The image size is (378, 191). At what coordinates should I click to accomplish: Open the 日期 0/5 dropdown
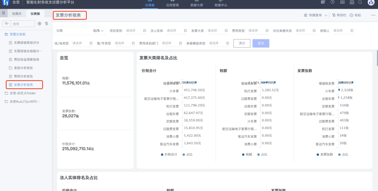(80, 31)
